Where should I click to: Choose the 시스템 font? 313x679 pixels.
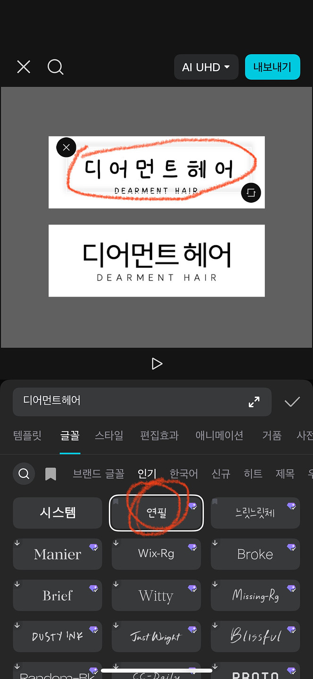tap(58, 513)
